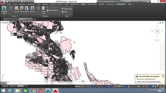Viewport: 166px width, 93px height.
Task: Switch to Layout1 tab
Action: pyautogui.click(x=12, y=86)
